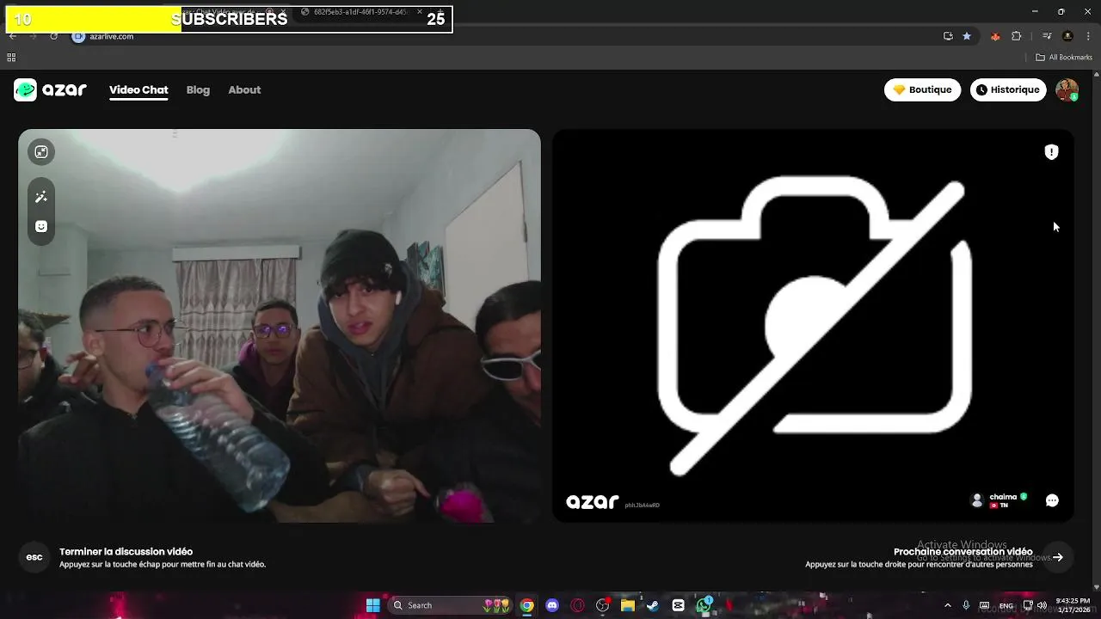Image resolution: width=1101 pixels, height=619 pixels.
Task: Open the Chrome three-dot menu
Action: (x=1088, y=36)
